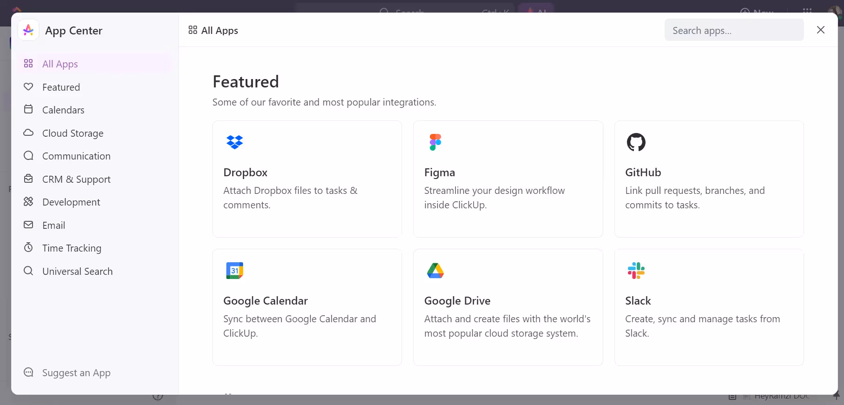Select Universal Search in sidebar
The height and width of the screenshot is (405, 844).
coord(77,271)
